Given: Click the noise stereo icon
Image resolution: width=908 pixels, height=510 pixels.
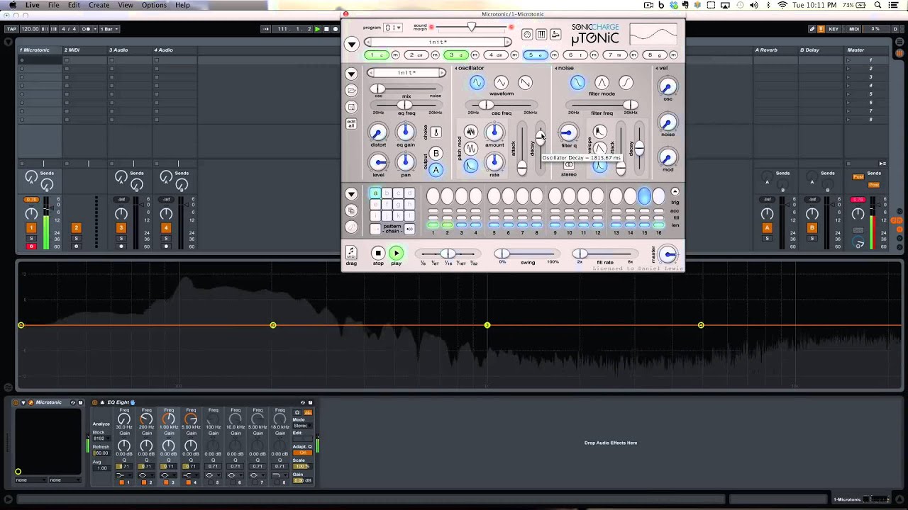Looking at the screenshot, I should (568, 165).
